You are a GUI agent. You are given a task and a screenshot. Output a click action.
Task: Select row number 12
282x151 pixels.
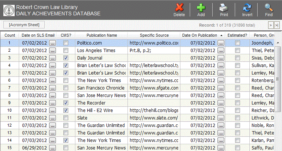[x=10, y=125]
